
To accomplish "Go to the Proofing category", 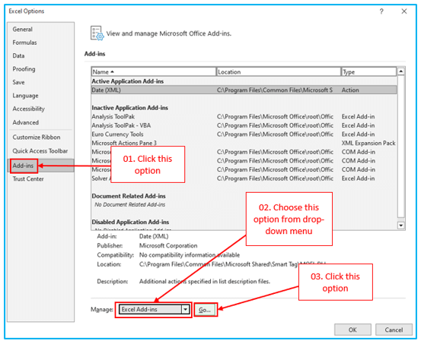I will point(24,69).
